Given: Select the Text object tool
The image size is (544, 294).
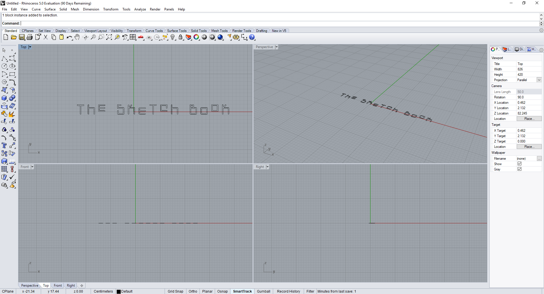Looking at the screenshot, I should coord(4,145).
